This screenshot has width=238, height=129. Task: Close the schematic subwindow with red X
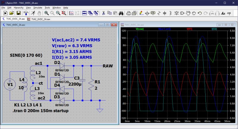coord(114,25)
